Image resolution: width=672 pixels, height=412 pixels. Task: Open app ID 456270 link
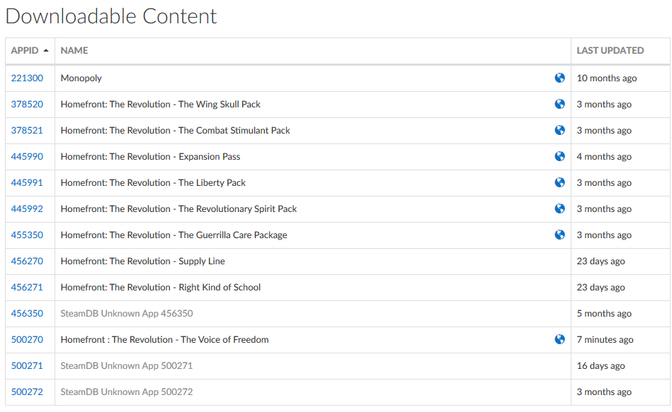tap(27, 261)
